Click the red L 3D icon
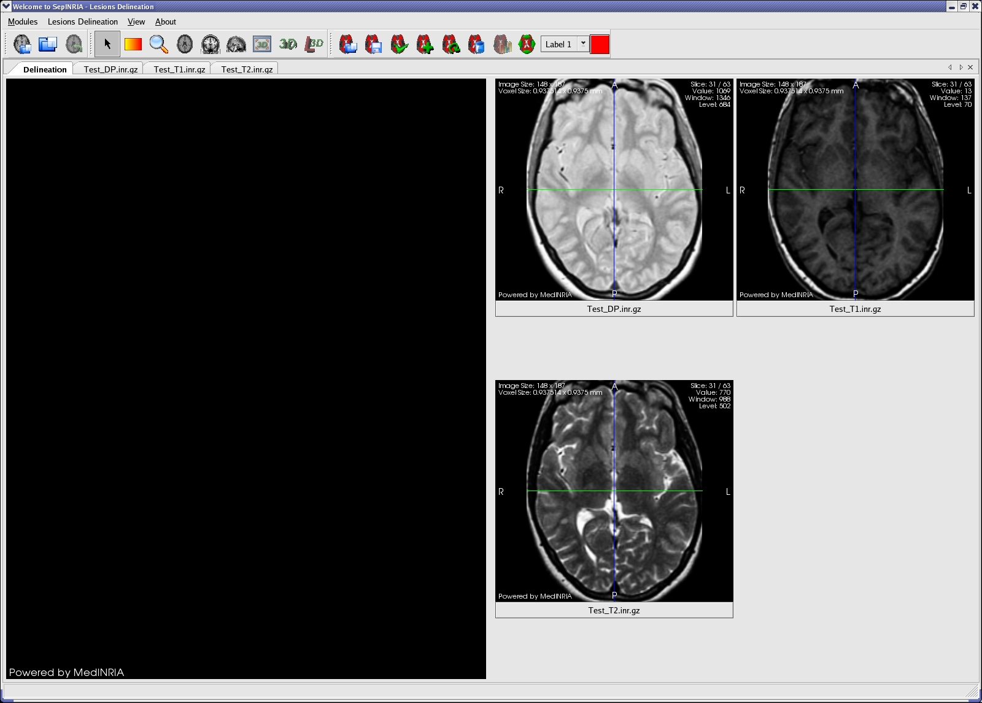This screenshot has height=703, width=982. 314,44
